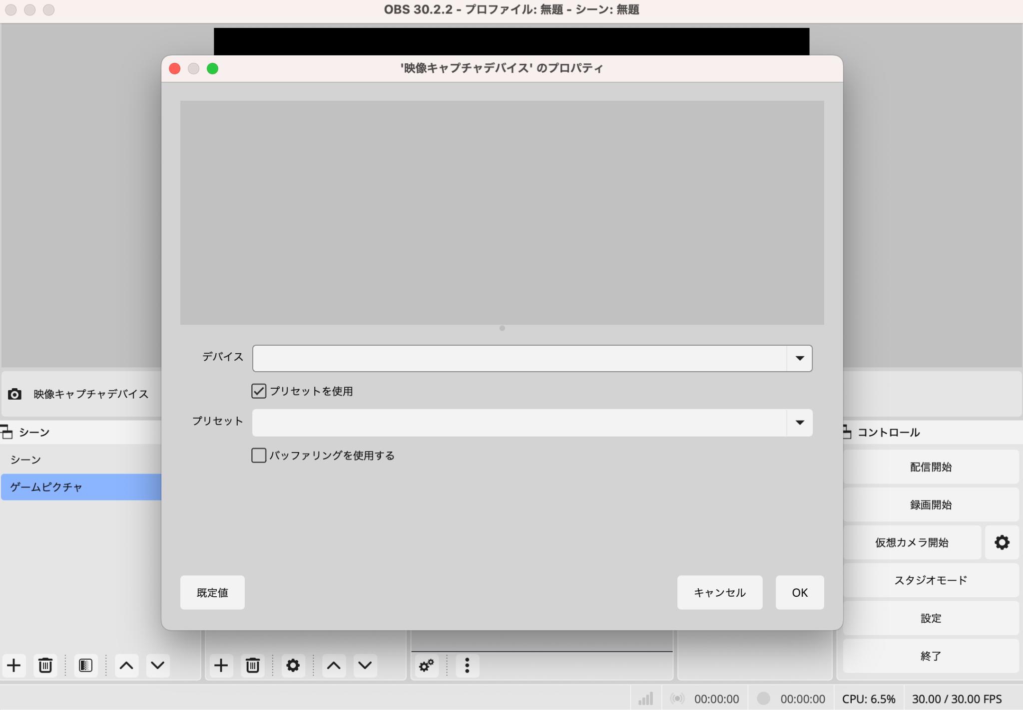Viewport: 1023px width, 710px height.
Task: Open advanced audio properties gears icon
Action: pyautogui.click(x=427, y=665)
